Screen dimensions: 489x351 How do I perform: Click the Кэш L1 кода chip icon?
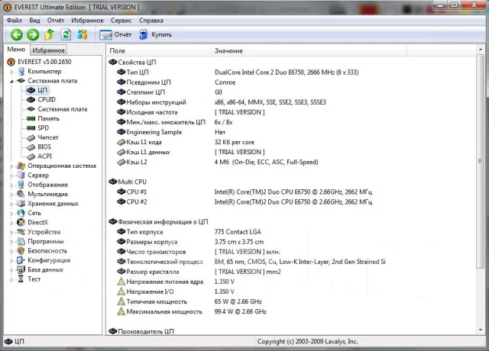click(x=121, y=143)
